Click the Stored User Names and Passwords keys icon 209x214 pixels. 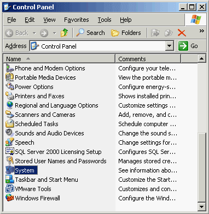pos(10,161)
